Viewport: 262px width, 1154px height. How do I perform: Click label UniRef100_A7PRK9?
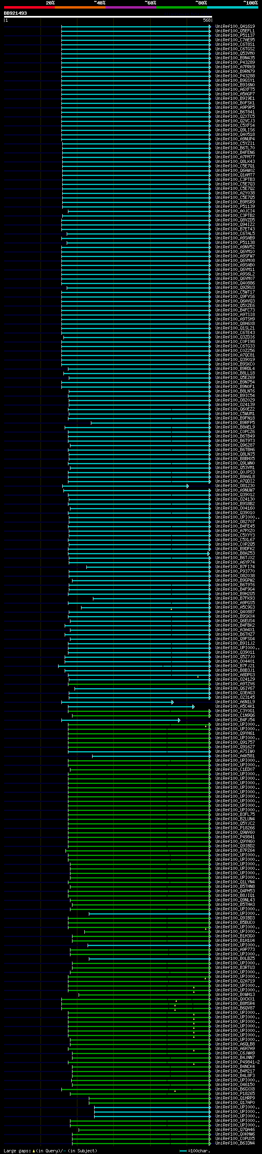coord(235,67)
